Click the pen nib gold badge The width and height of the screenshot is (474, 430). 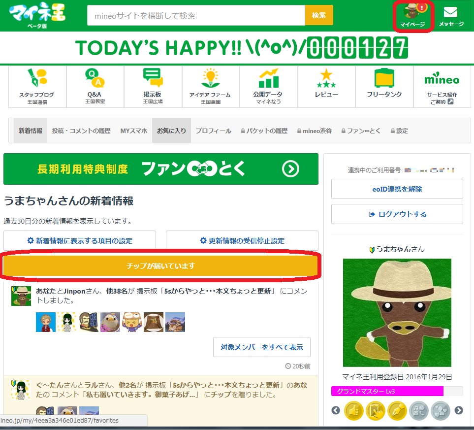(x=397, y=411)
